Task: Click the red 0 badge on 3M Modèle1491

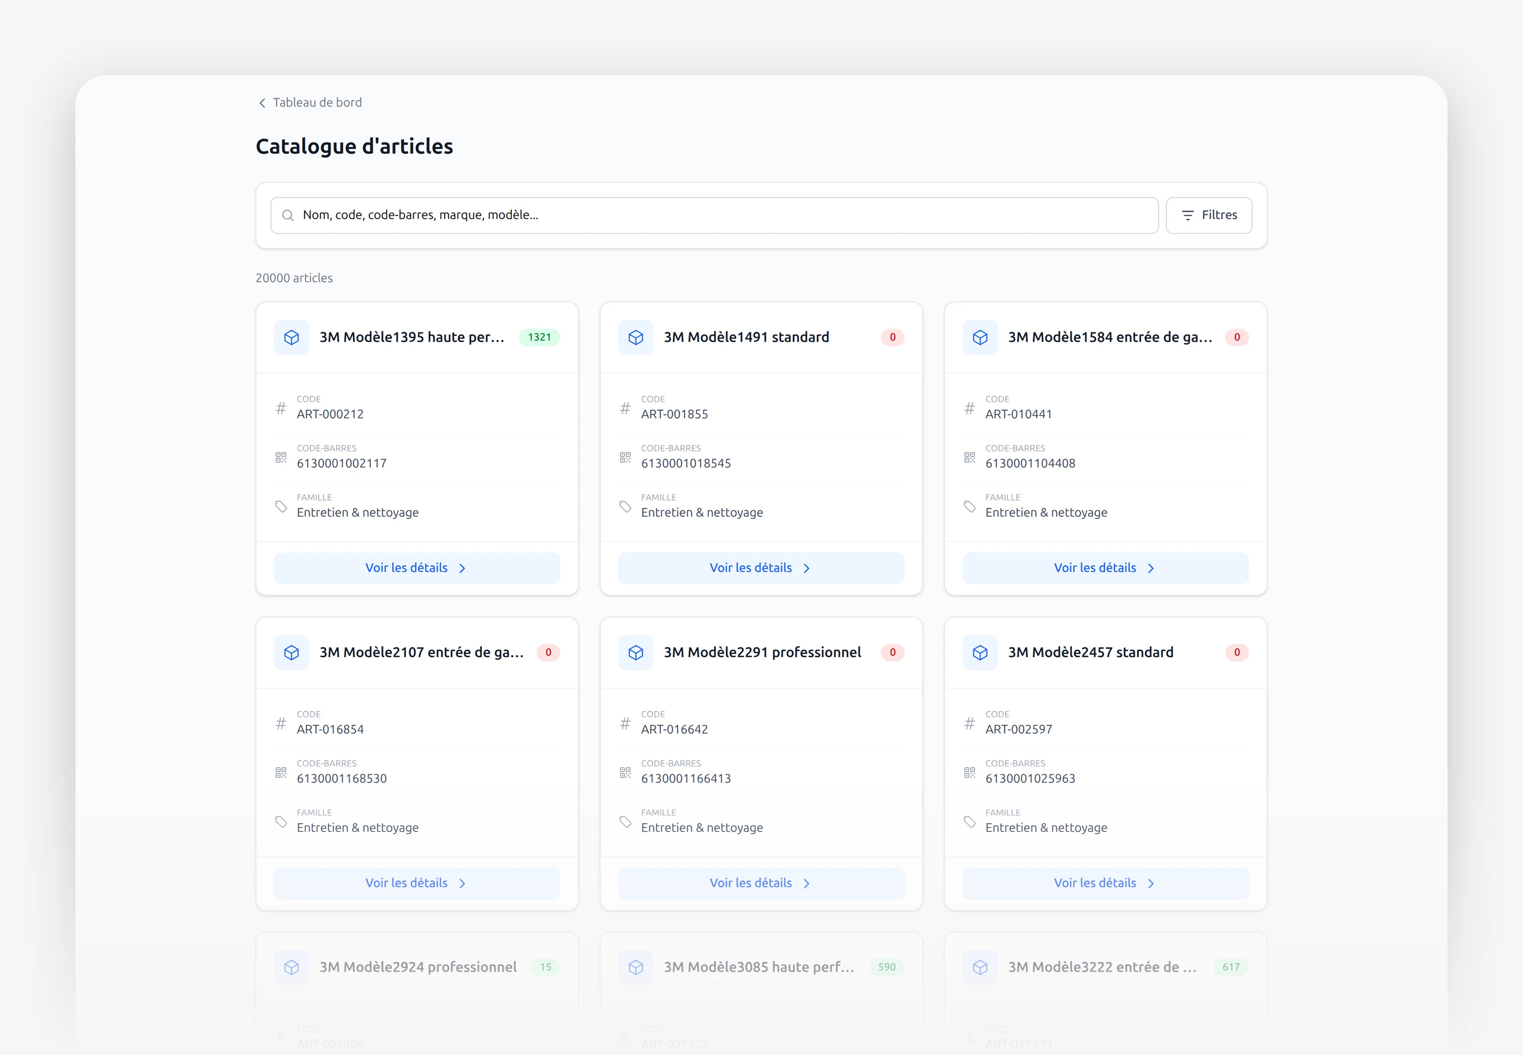Action: tap(893, 338)
